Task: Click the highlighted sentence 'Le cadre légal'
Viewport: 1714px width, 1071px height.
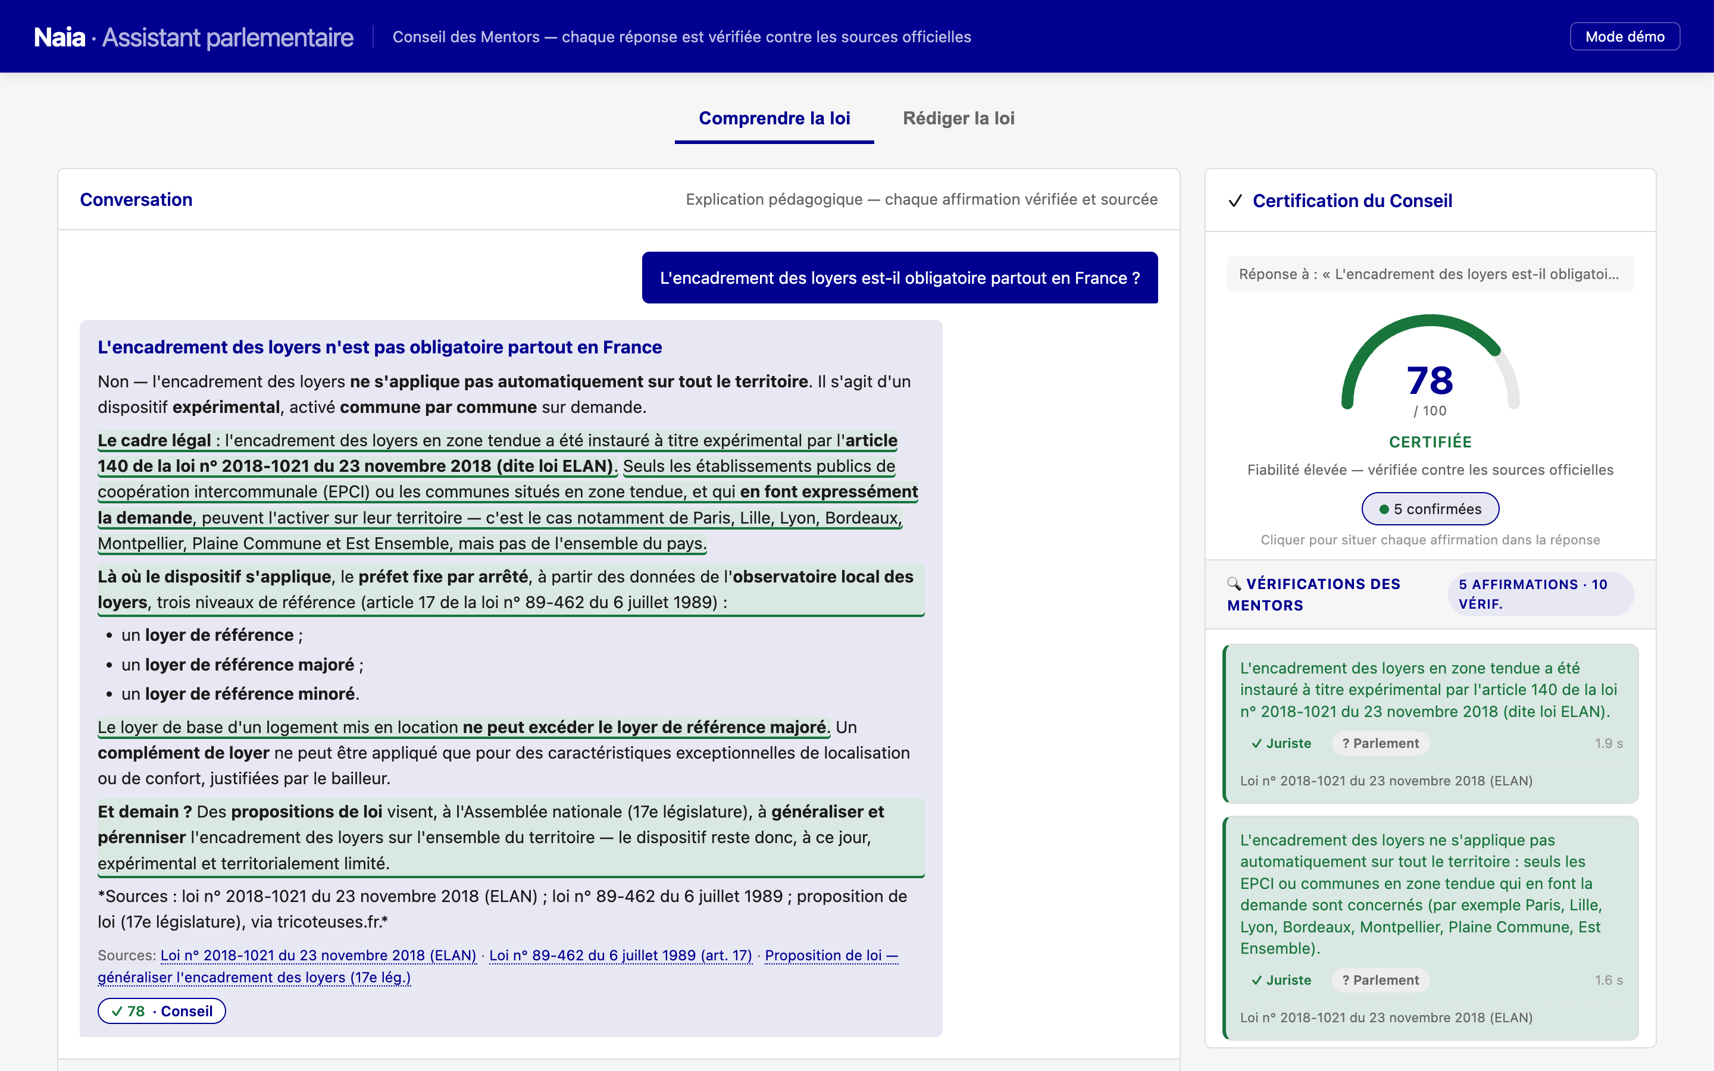Action: tap(497, 453)
